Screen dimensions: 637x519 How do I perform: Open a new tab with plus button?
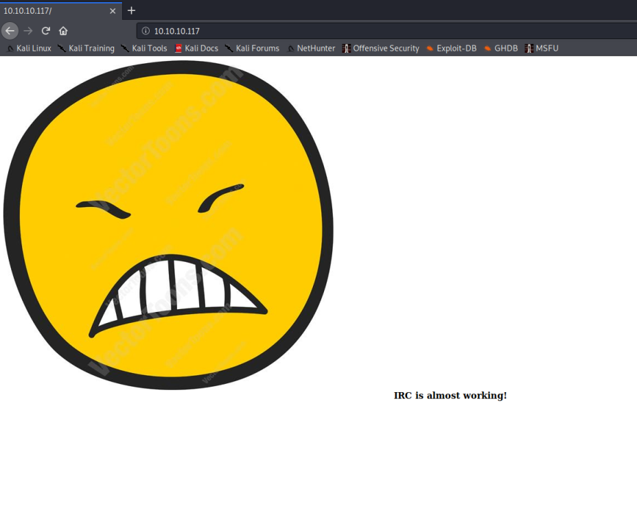(x=132, y=10)
